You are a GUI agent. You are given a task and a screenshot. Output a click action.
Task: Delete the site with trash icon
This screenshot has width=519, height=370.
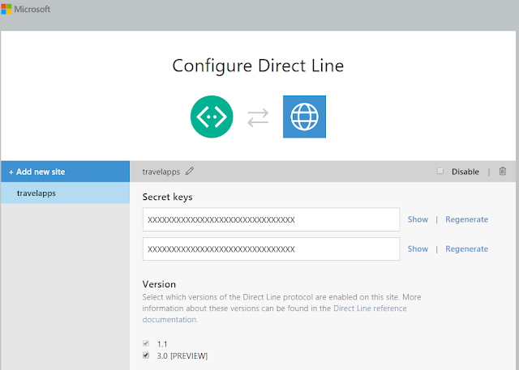pos(503,171)
